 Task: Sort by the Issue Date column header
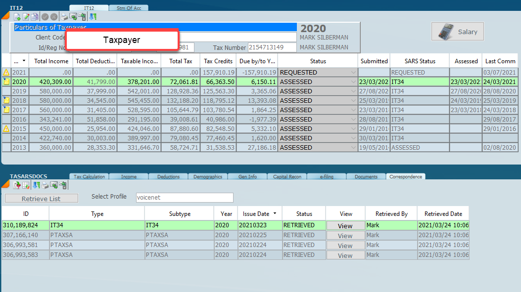pyautogui.click(x=256, y=214)
